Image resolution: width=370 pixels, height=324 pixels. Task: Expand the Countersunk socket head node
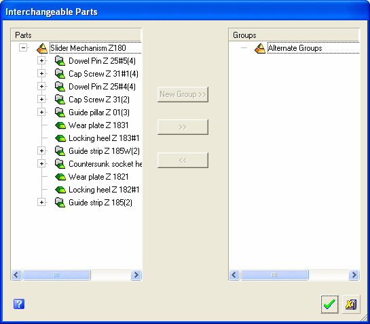41,163
